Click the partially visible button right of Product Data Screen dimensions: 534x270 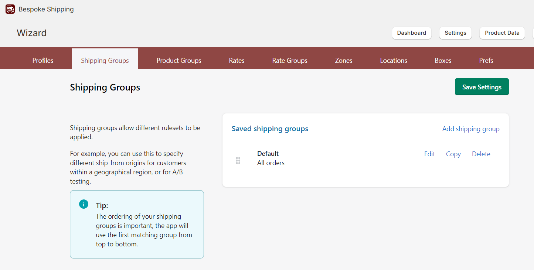(533, 33)
